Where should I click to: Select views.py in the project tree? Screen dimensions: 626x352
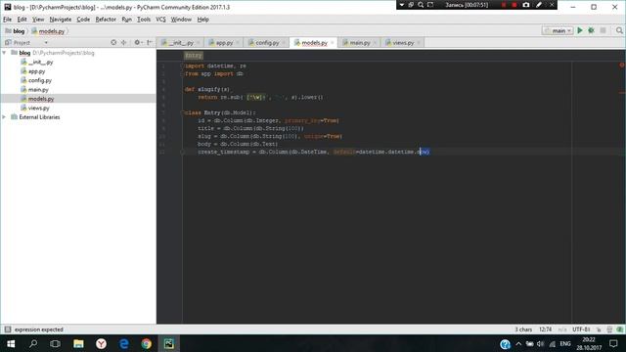[38, 109]
